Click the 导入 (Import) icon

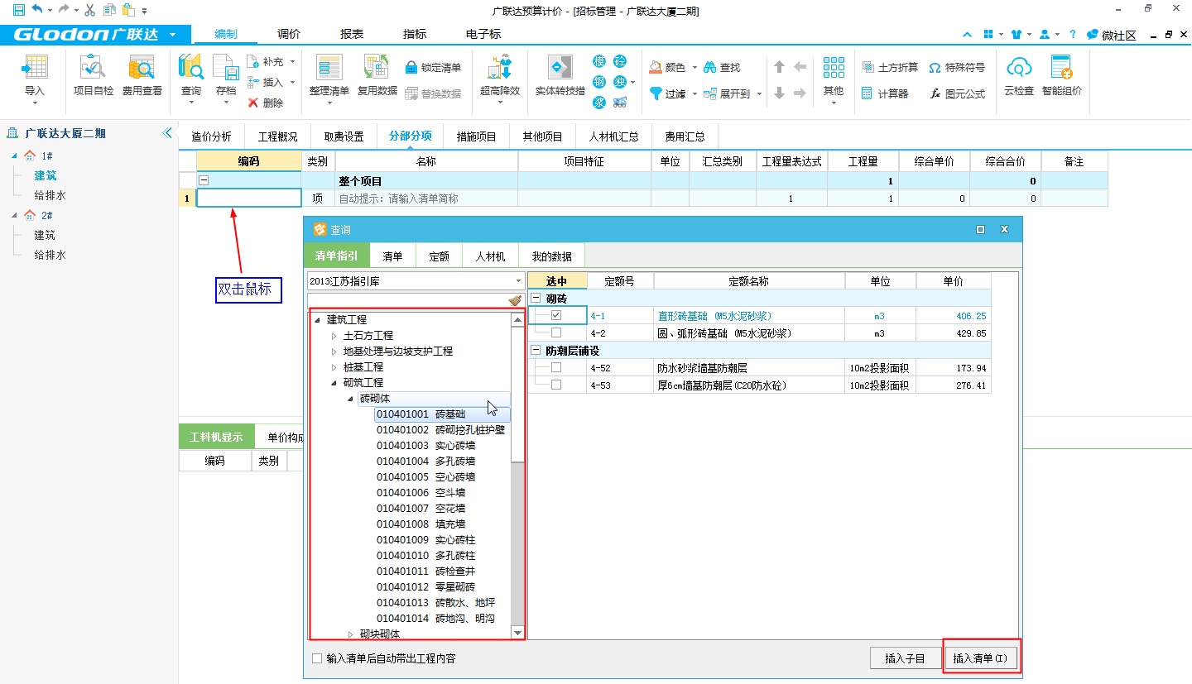(35, 68)
